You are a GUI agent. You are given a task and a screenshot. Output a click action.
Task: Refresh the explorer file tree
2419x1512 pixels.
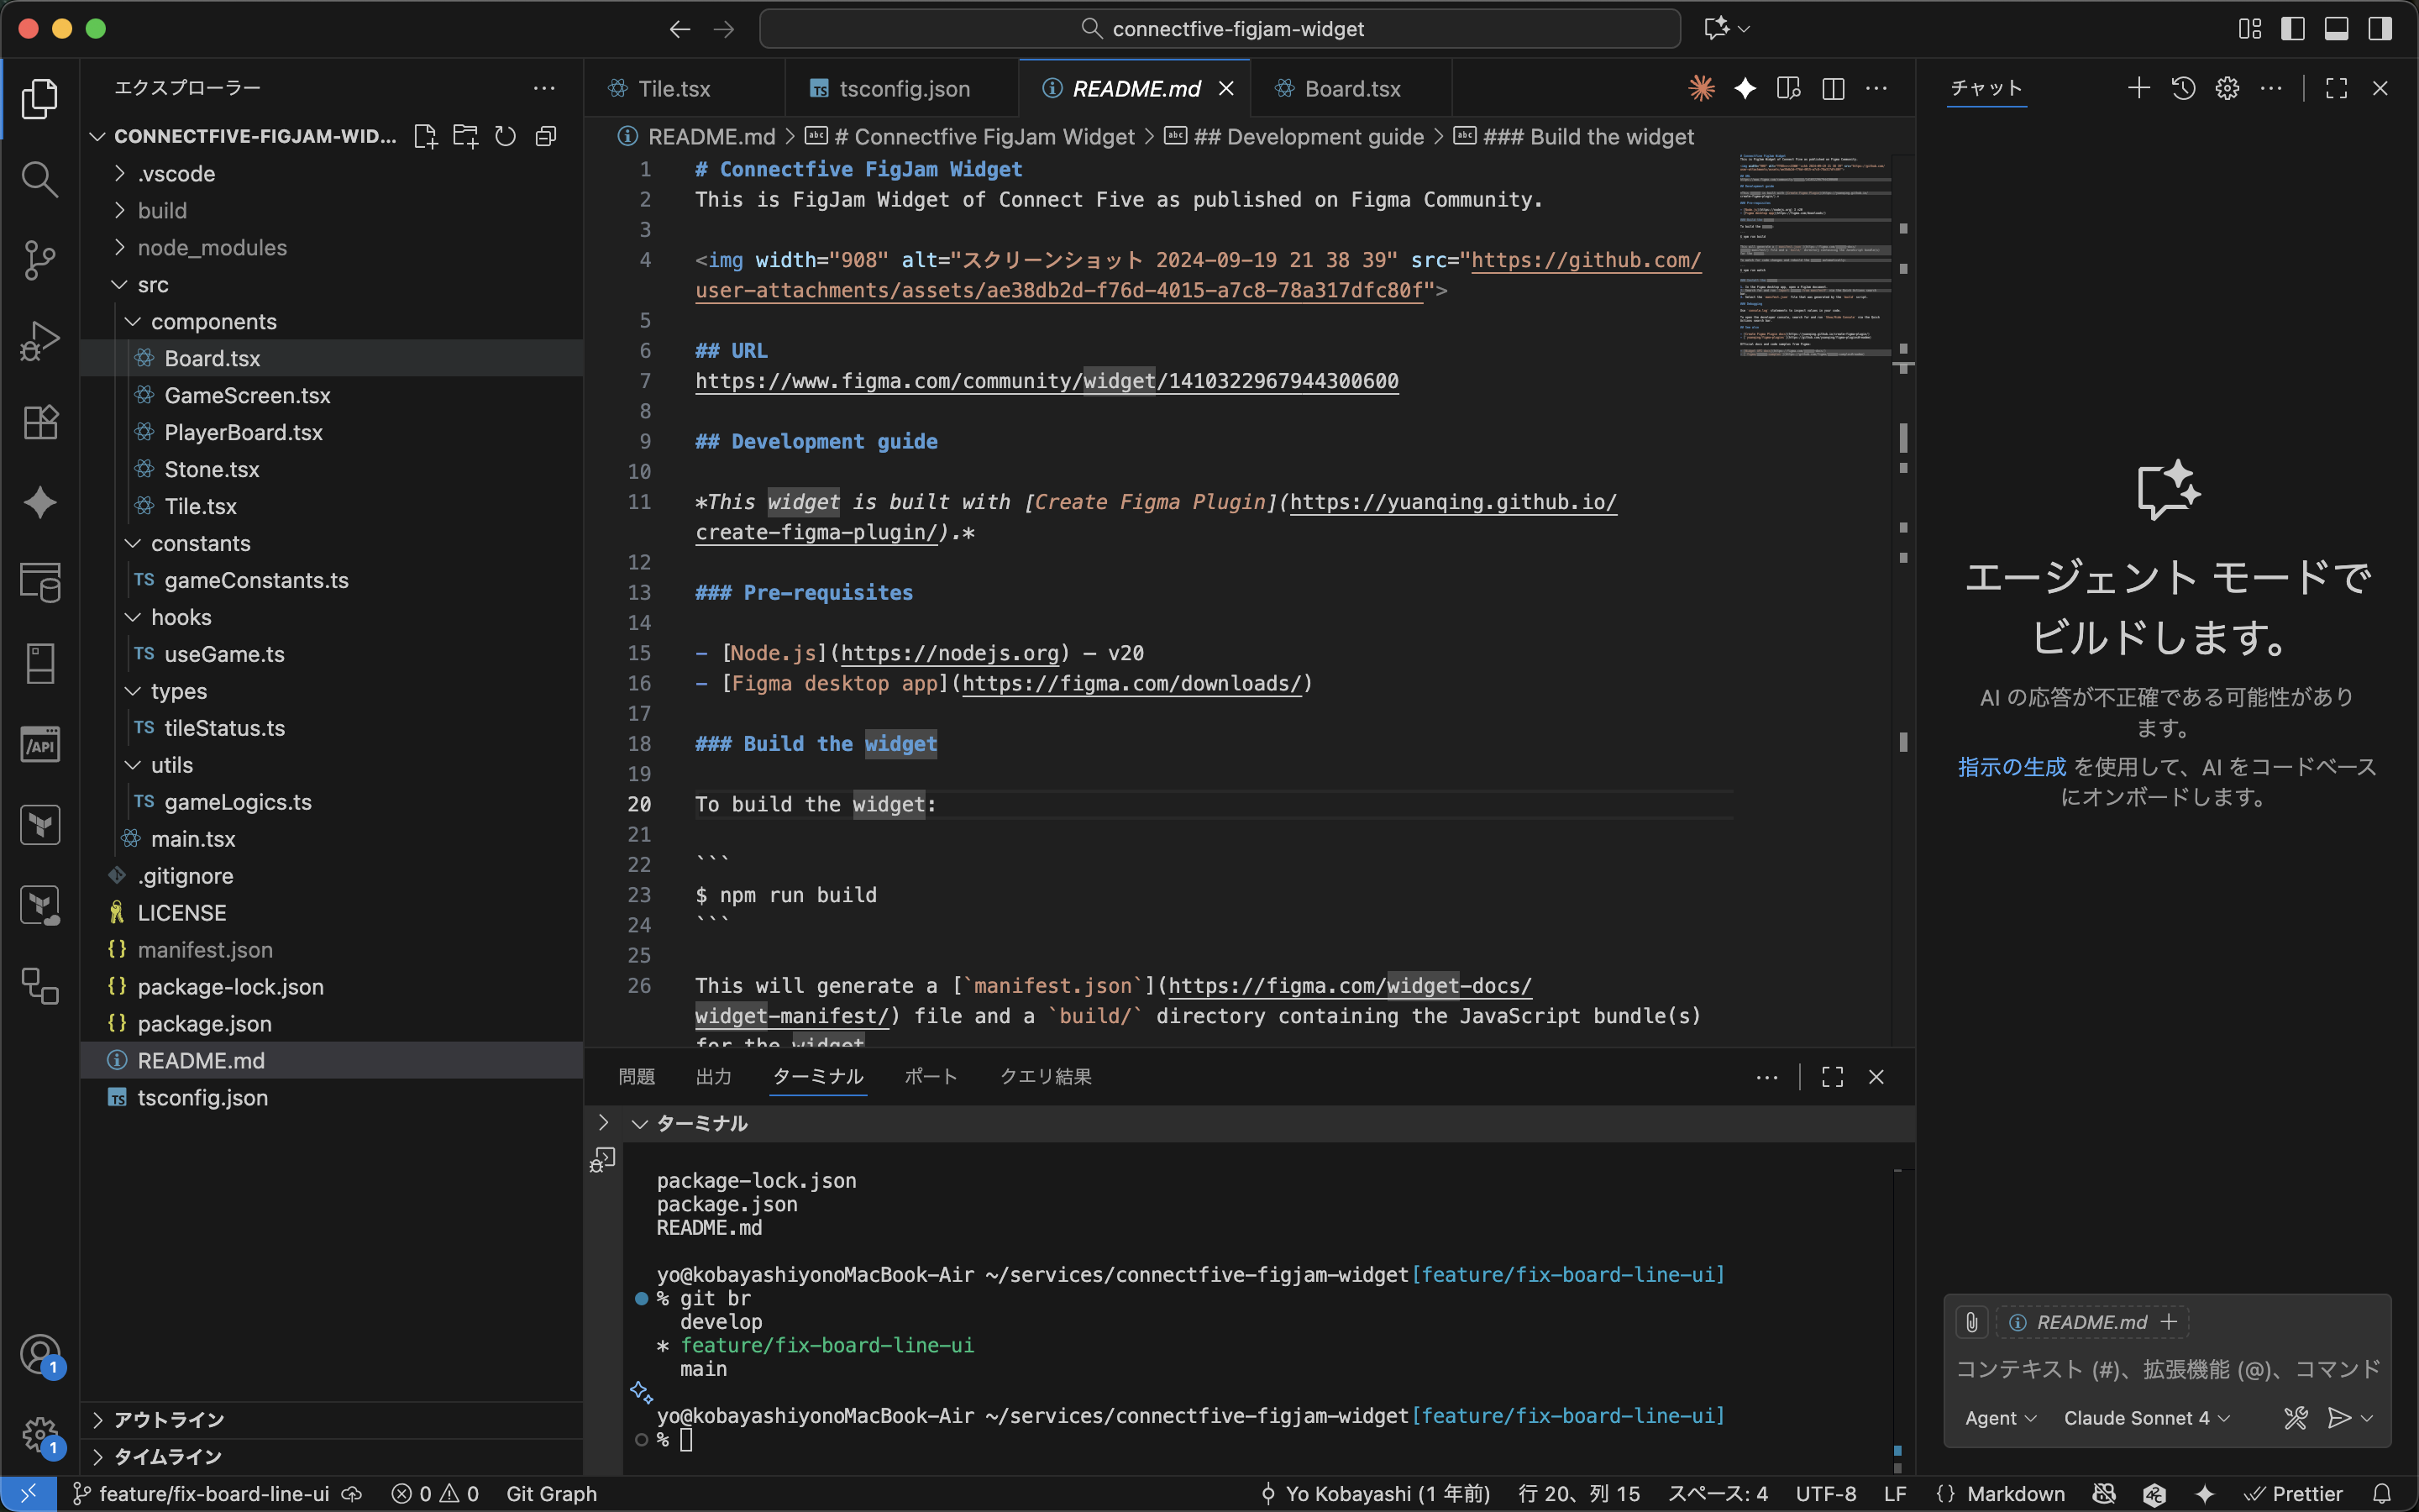[506, 136]
